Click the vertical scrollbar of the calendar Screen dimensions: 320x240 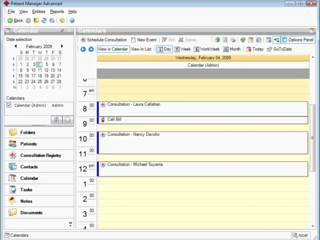(312, 138)
